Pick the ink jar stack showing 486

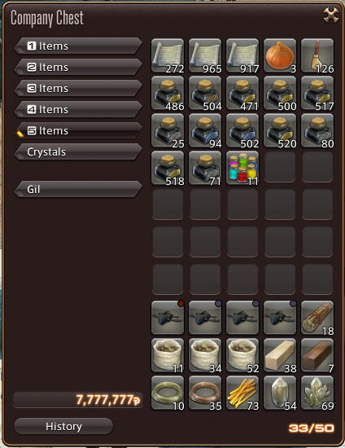tap(168, 93)
